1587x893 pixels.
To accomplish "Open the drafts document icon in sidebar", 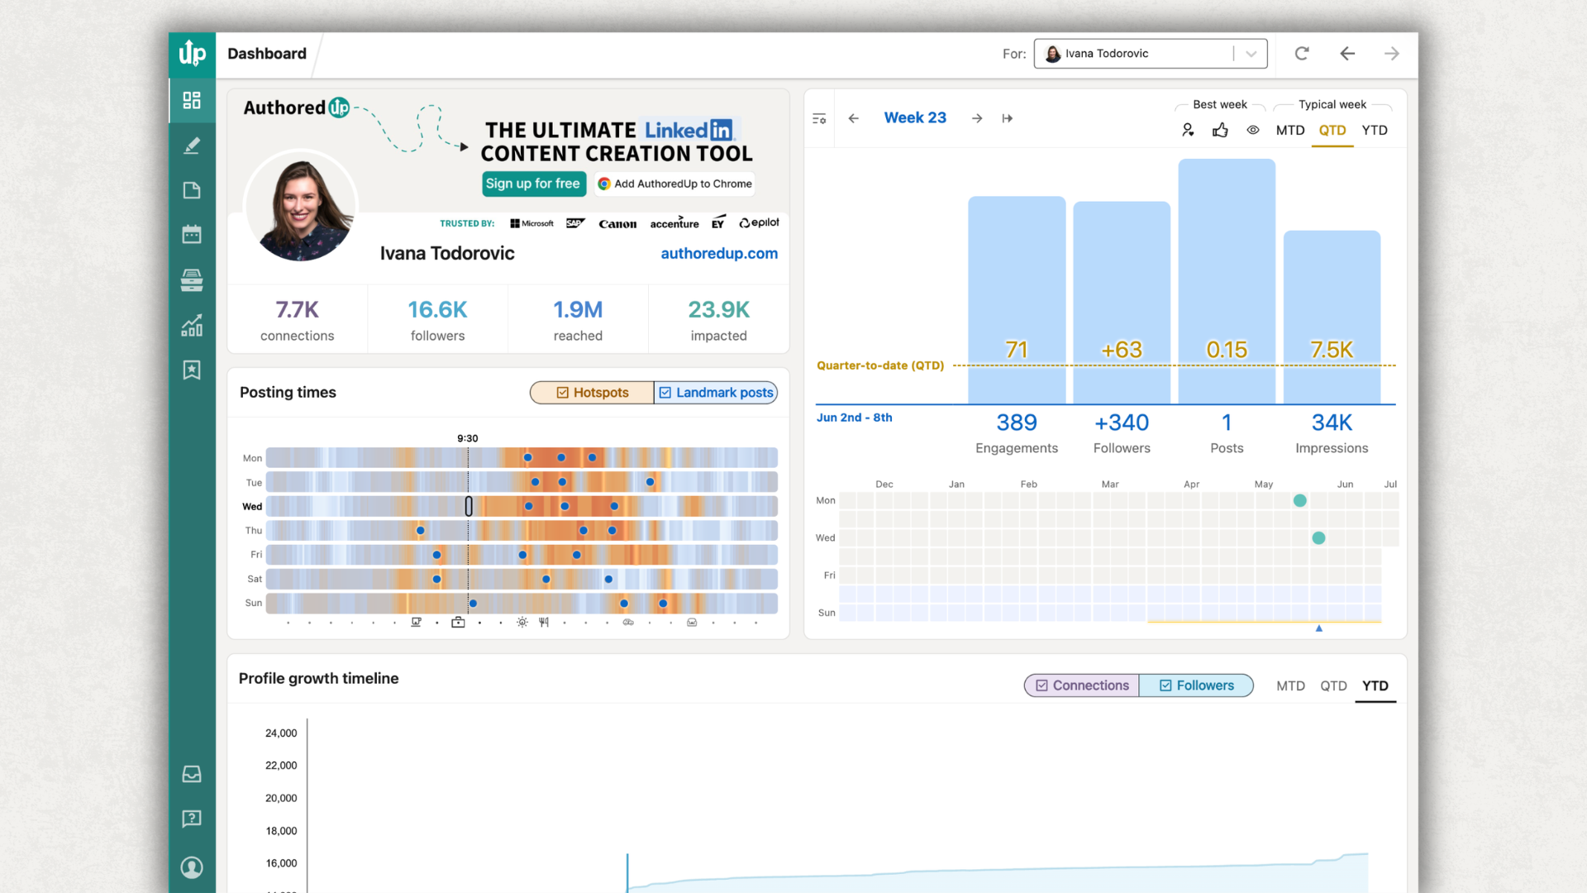I will click(192, 190).
